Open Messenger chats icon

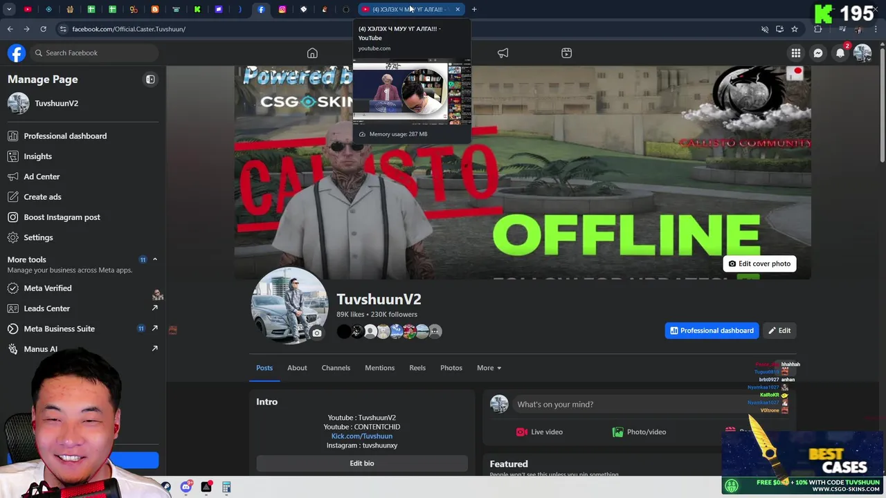click(818, 53)
